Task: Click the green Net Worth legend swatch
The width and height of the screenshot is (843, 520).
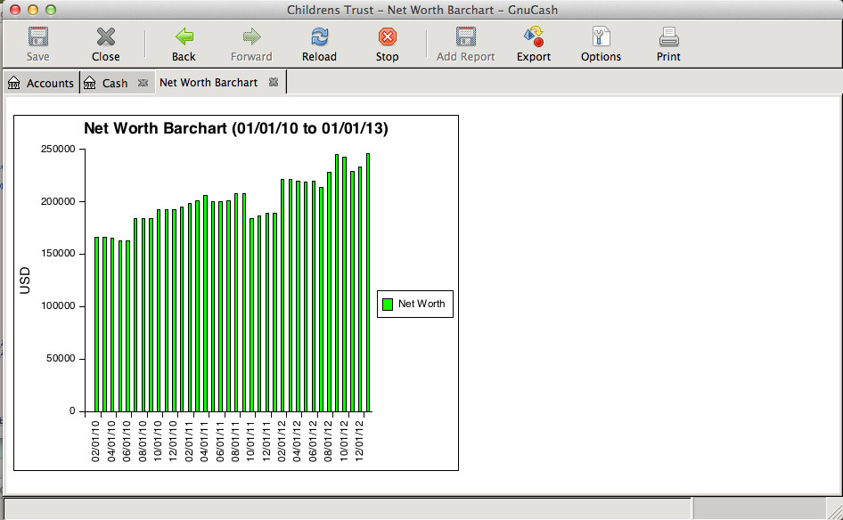Action: 387,304
